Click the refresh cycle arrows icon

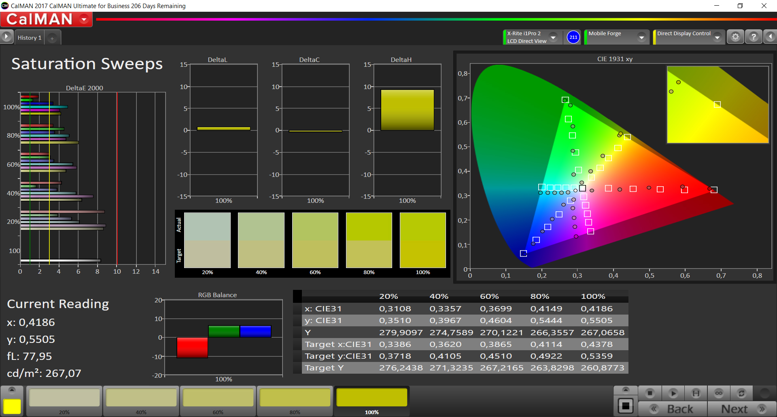pyautogui.click(x=741, y=393)
